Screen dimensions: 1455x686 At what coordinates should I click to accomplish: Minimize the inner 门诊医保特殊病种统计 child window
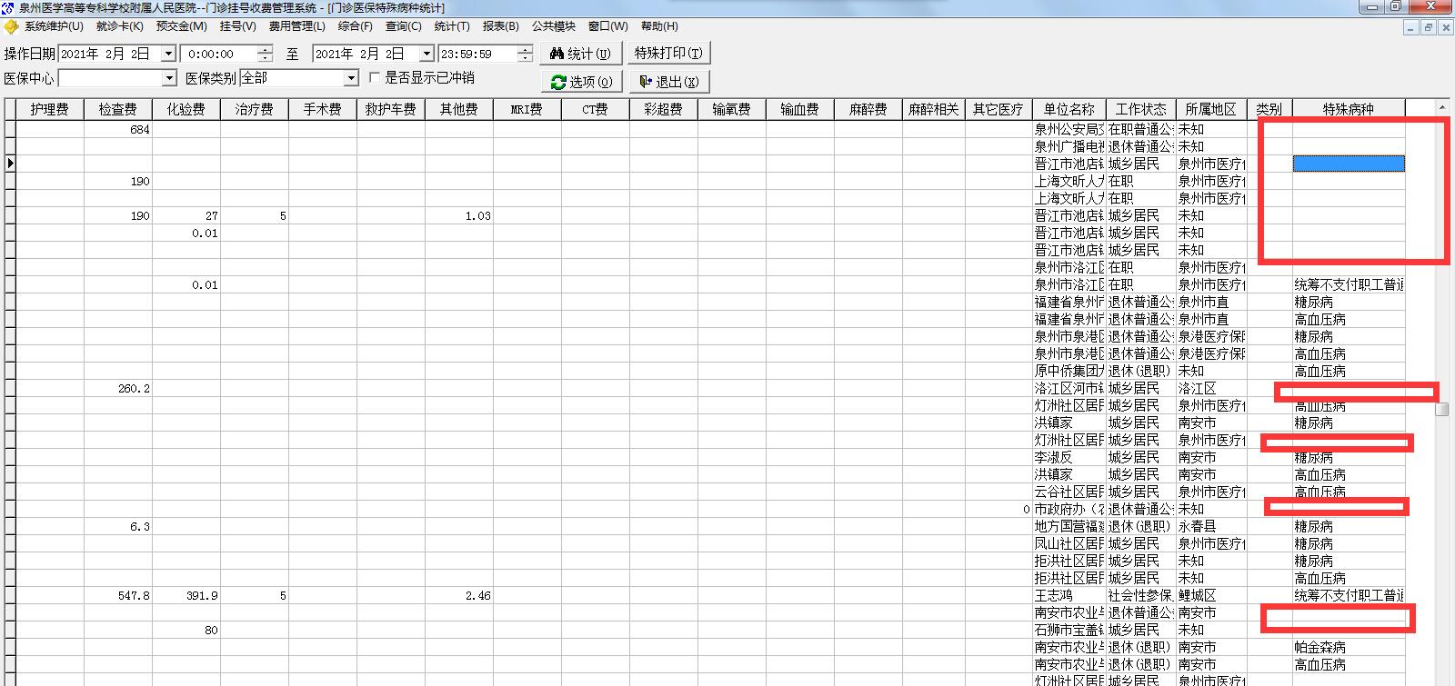coord(1410,27)
